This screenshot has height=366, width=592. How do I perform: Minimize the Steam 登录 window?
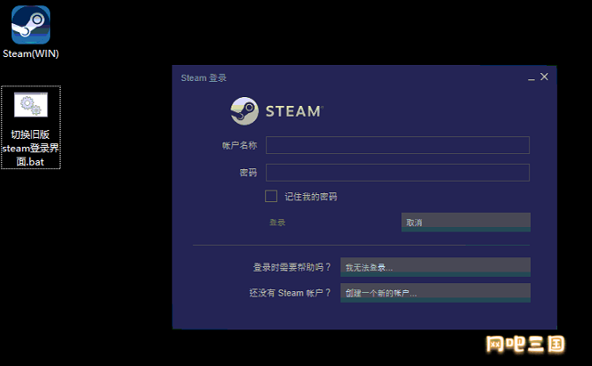point(531,77)
